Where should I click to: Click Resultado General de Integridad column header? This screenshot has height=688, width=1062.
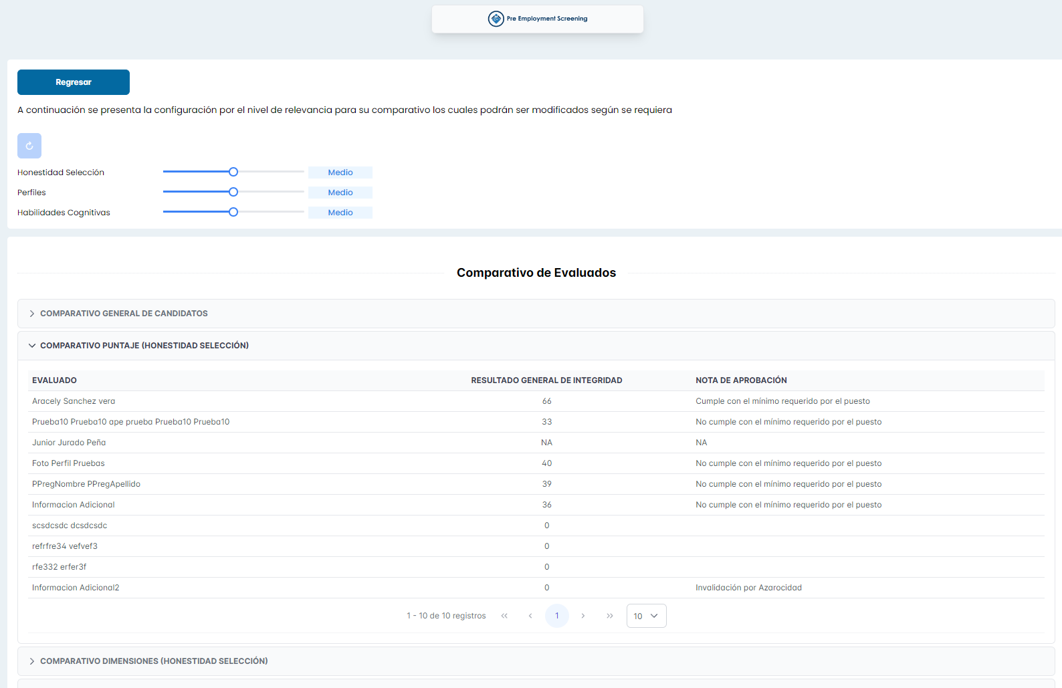click(x=546, y=380)
